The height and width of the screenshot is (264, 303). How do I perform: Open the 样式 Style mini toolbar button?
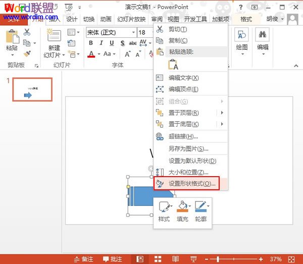click(x=164, y=211)
